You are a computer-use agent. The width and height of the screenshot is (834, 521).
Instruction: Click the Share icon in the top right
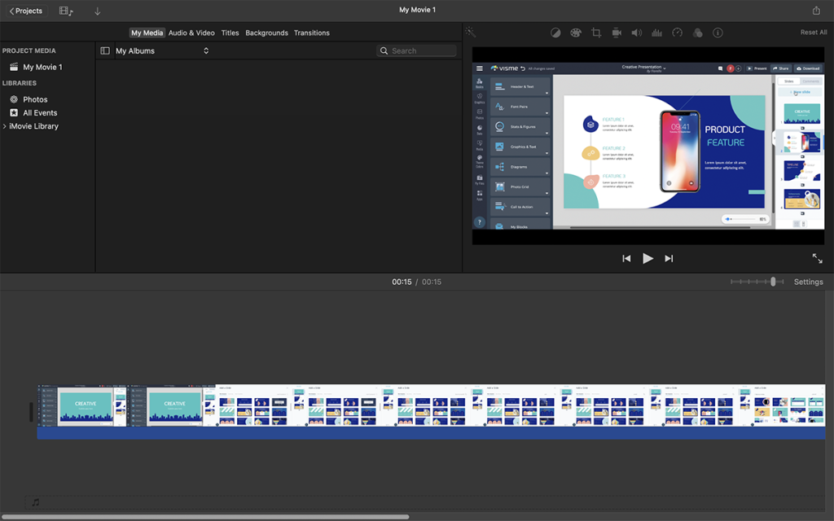pos(817,11)
